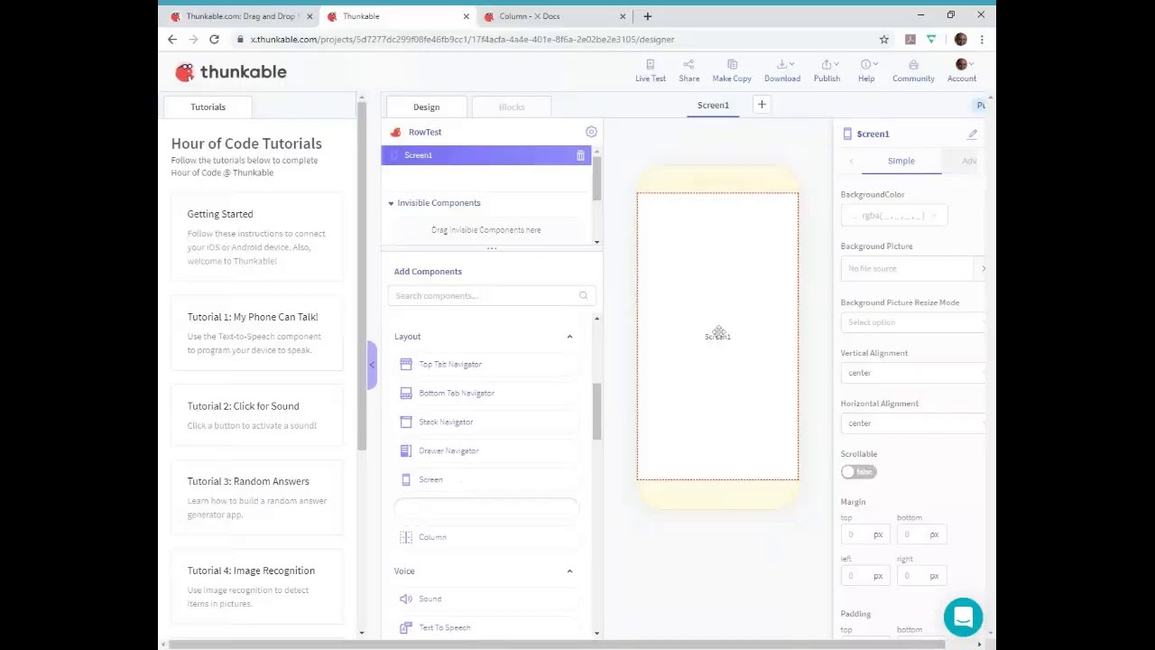This screenshot has height=650, width=1155.
Task: Select Screen1 in the component tree
Action: 485,155
